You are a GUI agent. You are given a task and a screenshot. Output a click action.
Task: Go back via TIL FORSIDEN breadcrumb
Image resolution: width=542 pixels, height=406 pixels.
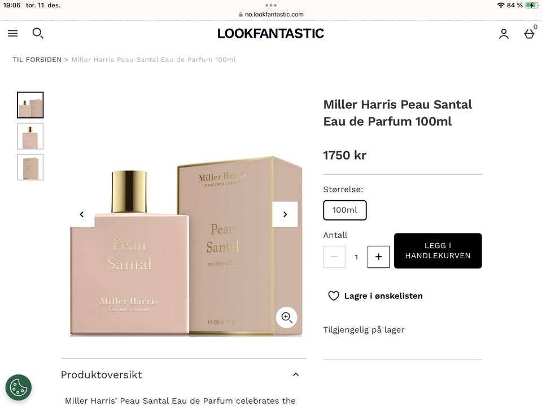coord(37,60)
